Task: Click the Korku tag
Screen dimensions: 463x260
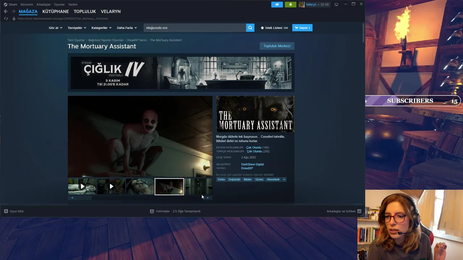Action: click(221, 179)
